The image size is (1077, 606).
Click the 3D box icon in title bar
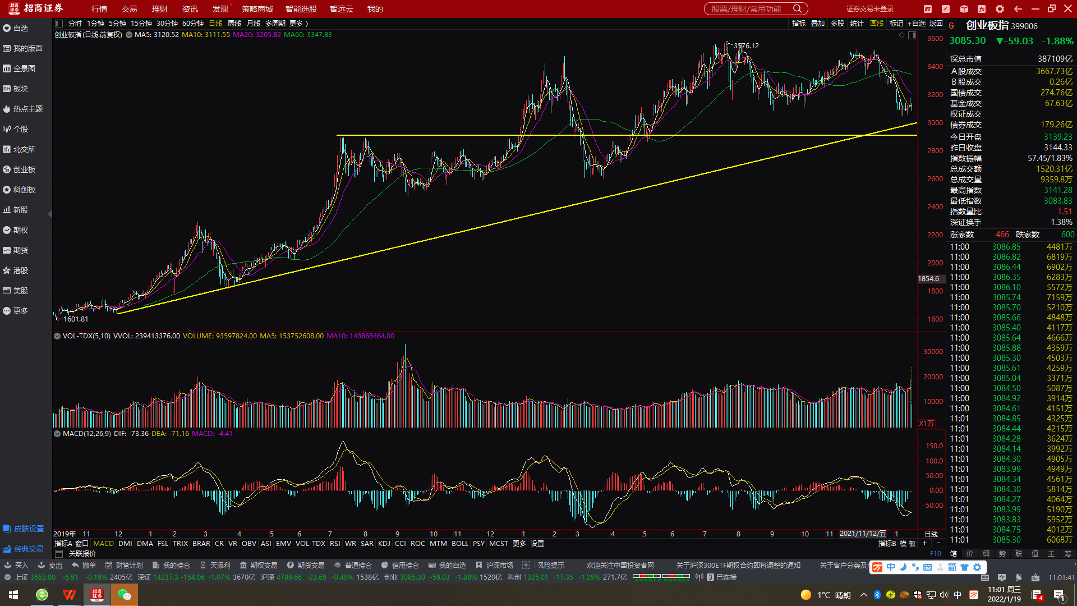tap(964, 9)
